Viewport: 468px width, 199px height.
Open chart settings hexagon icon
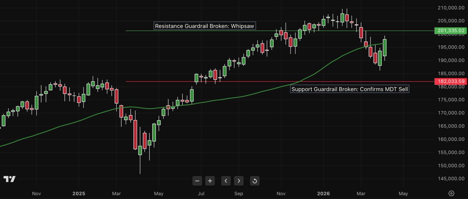pos(451,193)
